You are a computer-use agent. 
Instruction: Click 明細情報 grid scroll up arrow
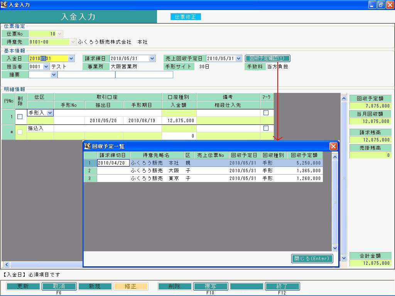click(344, 98)
